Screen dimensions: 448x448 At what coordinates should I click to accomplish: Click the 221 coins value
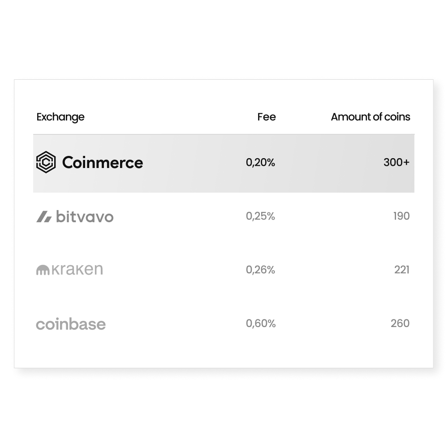click(402, 270)
